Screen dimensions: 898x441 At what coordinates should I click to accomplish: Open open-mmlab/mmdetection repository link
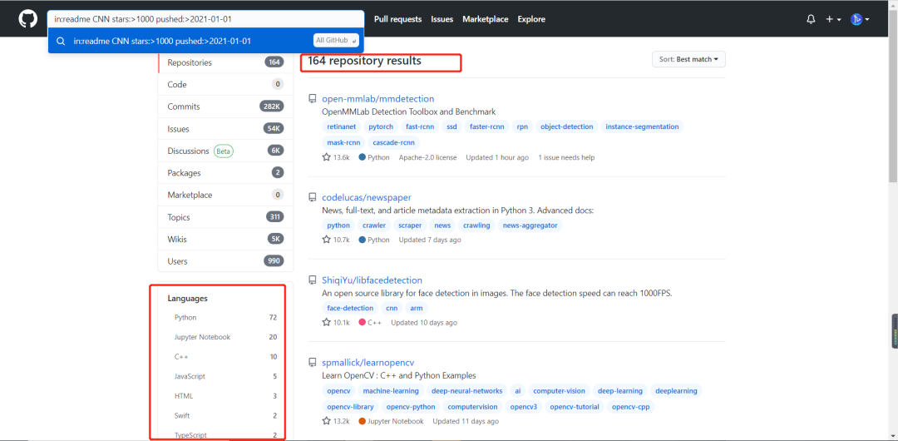point(378,99)
